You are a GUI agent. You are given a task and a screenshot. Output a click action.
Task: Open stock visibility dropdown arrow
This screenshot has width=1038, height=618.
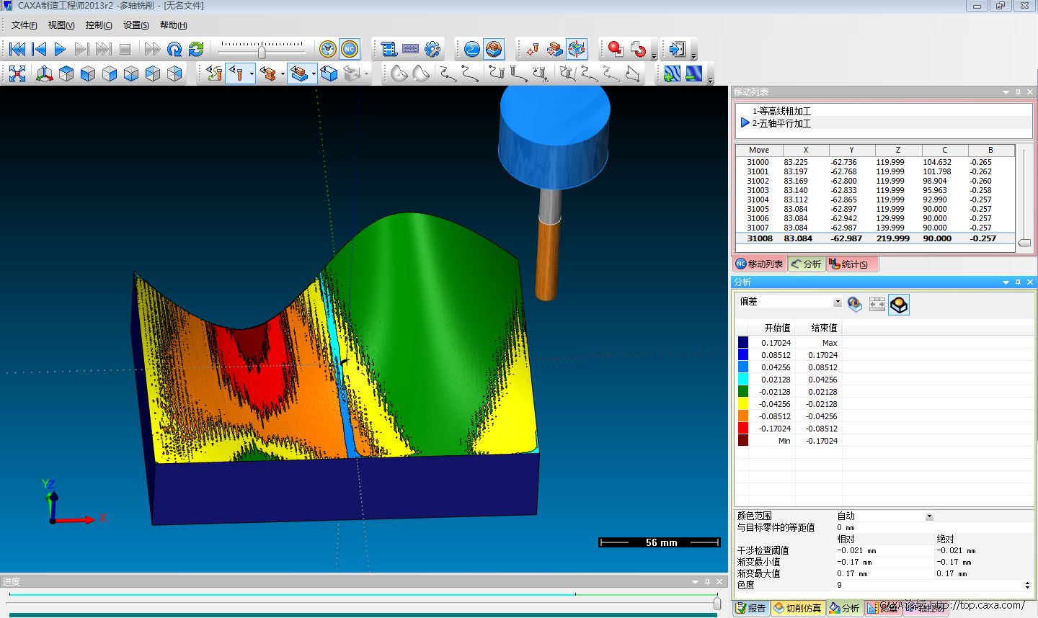pyautogui.click(x=314, y=73)
